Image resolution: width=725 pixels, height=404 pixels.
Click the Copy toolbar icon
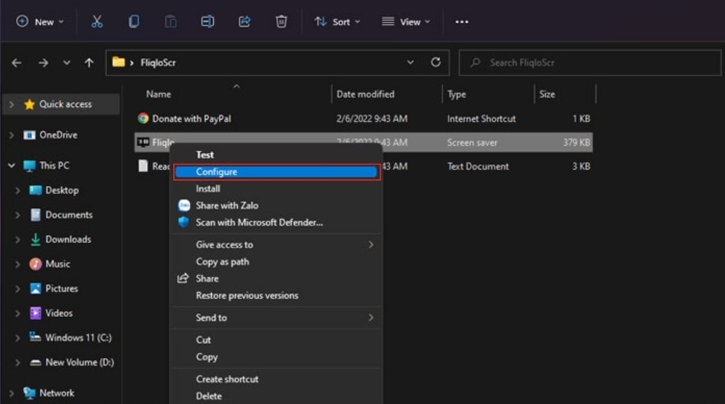(x=133, y=21)
